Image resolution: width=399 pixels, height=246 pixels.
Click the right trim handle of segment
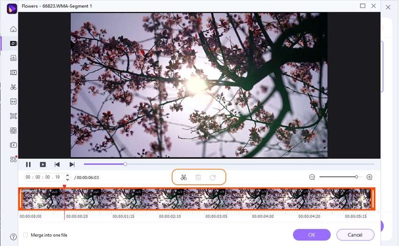click(x=373, y=199)
